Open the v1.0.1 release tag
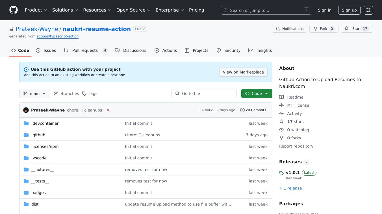 (293, 173)
